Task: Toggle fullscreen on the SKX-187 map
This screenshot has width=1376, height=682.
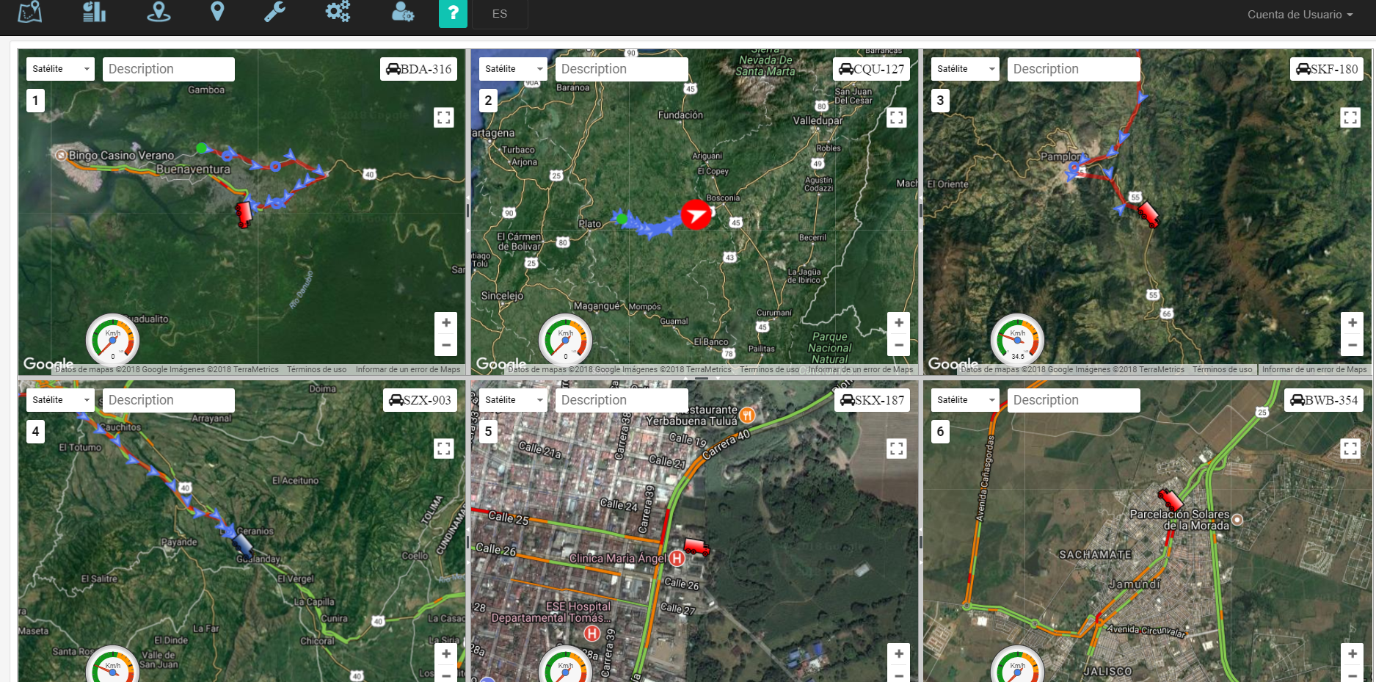Action: [x=897, y=449]
